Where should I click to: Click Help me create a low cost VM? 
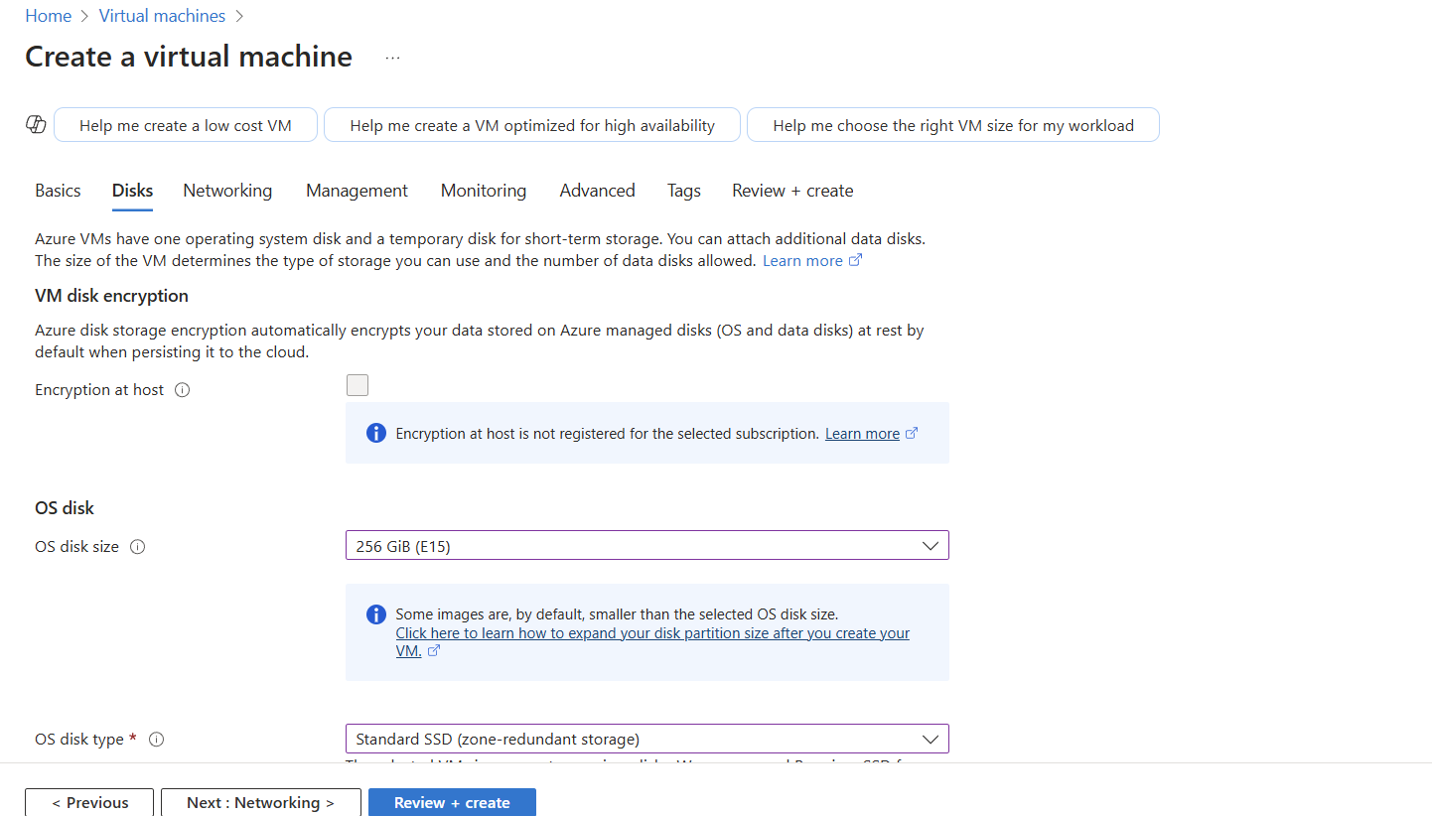[x=186, y=125]
